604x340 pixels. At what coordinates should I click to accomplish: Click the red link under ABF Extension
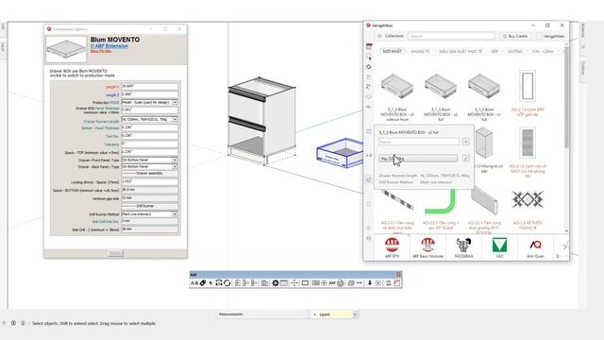tap(101, 51)
